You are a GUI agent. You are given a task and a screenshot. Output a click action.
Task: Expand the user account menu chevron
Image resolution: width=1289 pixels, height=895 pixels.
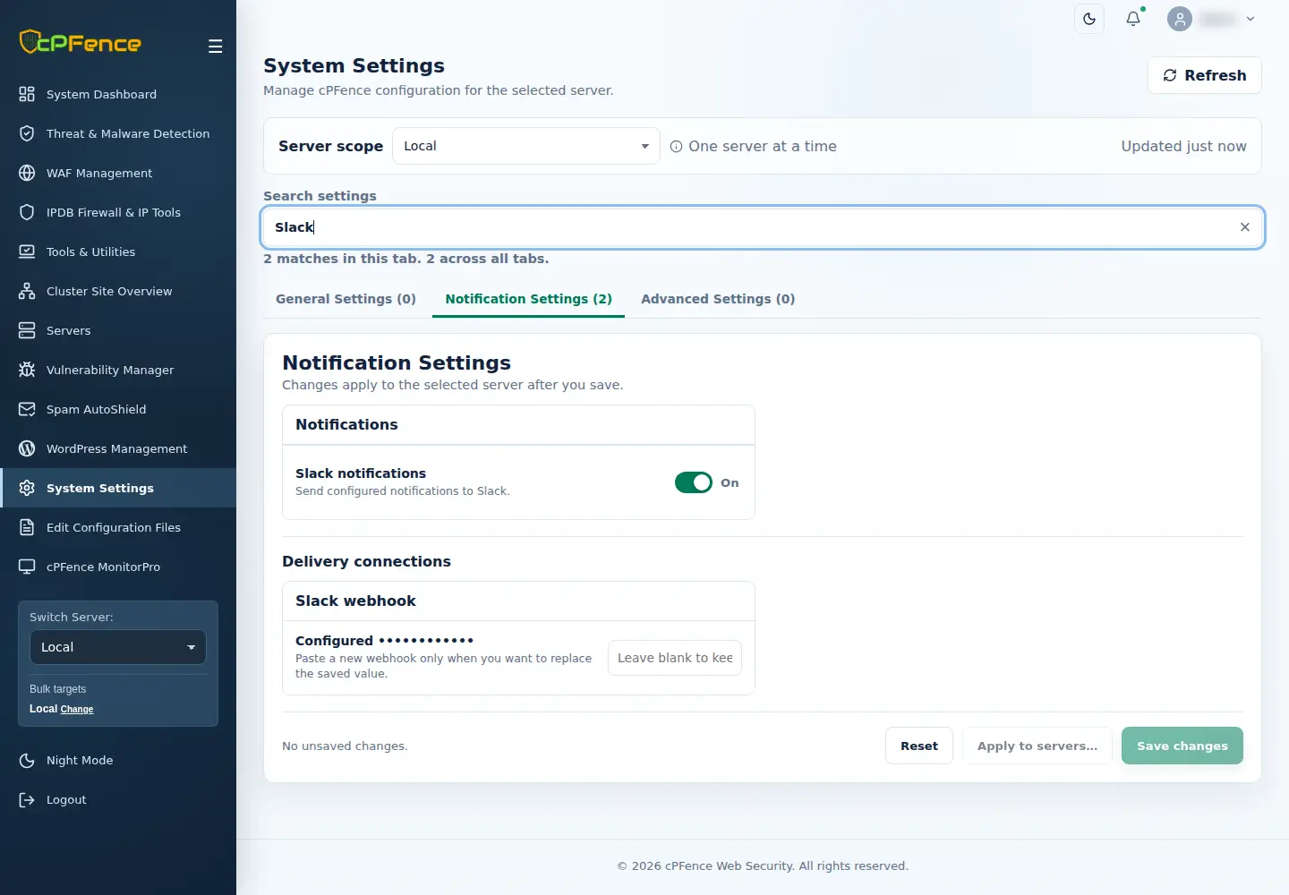(1251, 19)
